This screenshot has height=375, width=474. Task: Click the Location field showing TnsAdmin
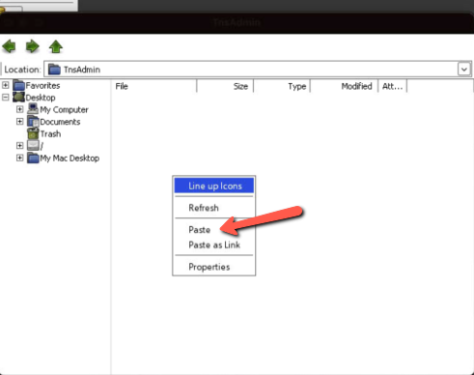coord(258,69)
